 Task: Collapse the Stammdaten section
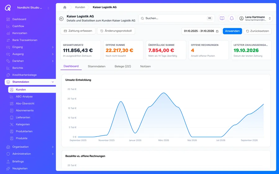(x=53, y=82)
